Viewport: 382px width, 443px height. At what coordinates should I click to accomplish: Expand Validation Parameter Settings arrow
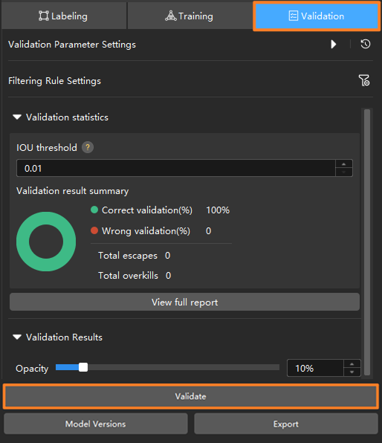click(x=334, y=45)
